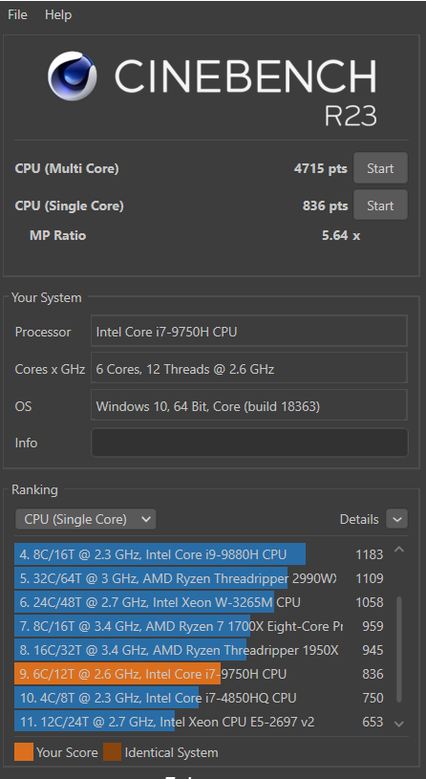The image size is (426, 779).
Task: Click the Ranking list vertical scrollbar thumb
Action: click(x=399, y=650)
